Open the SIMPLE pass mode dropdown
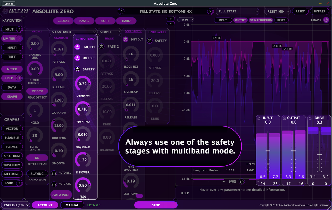332x210 pixels. (x=109, y=32)
